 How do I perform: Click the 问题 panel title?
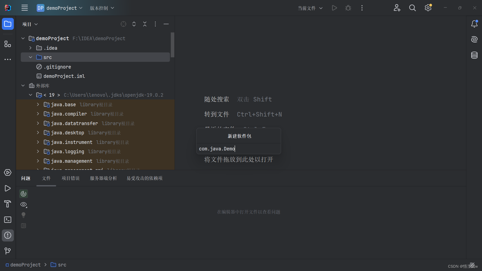click(x=26, y=178)
